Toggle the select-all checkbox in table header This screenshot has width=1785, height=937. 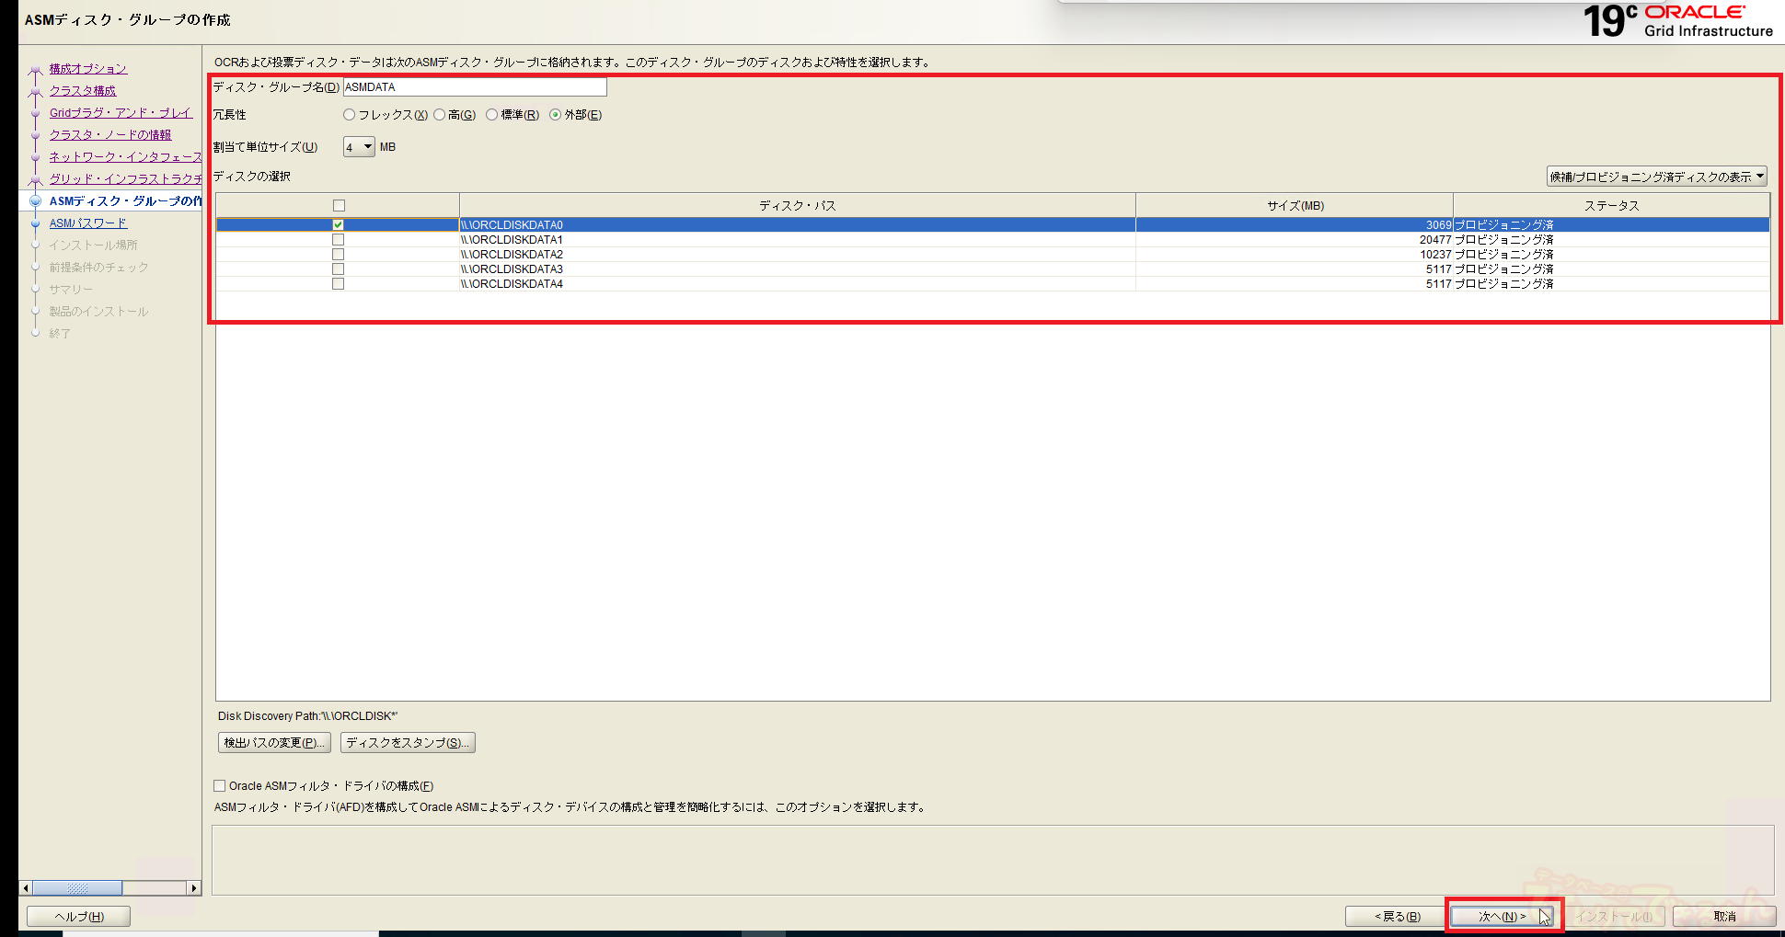point(339,206)
